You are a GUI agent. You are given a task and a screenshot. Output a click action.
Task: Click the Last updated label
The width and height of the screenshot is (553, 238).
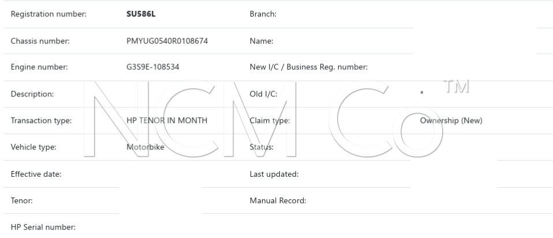point(274,174)
